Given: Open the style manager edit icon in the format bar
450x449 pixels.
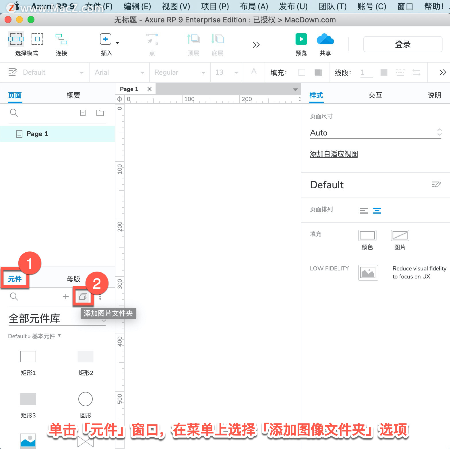Looking at the screenshot, I should [13, 72].
